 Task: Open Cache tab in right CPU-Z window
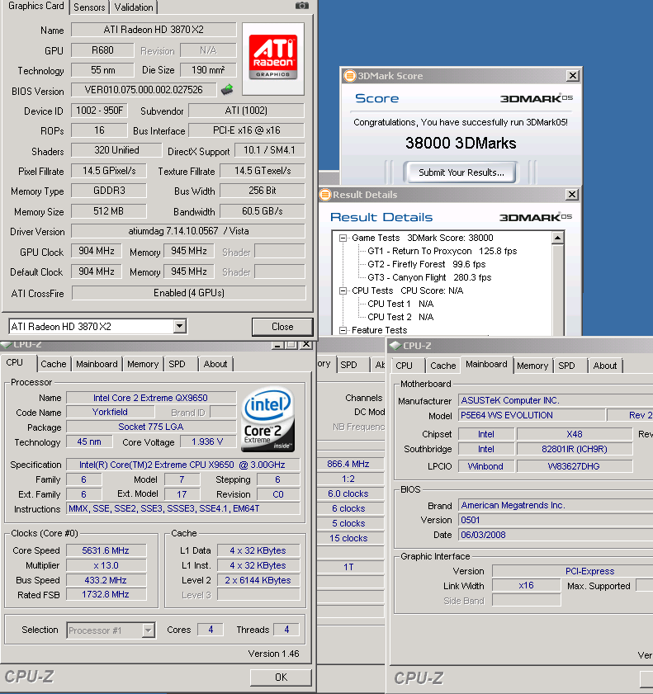(442, 366)
